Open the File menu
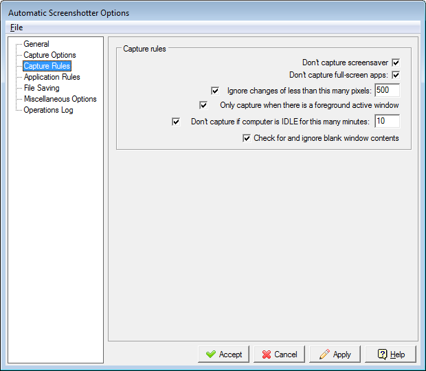Image resolution: width=426 pixels, height=371 pixels. (16, 27)
